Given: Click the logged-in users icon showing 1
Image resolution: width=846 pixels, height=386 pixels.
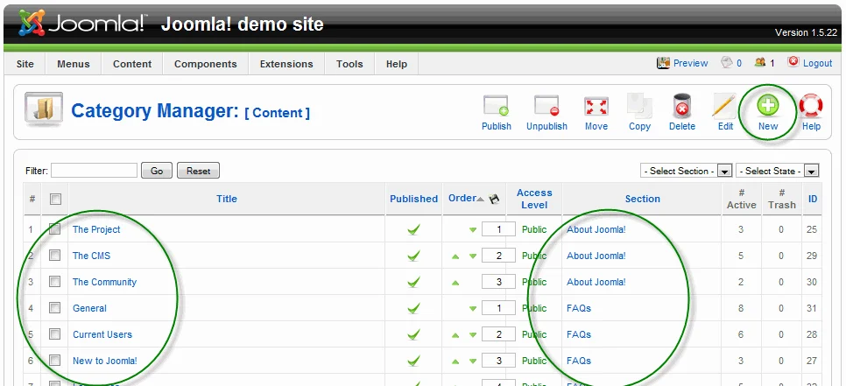Looking at the screenshot, I should [759, 62].
